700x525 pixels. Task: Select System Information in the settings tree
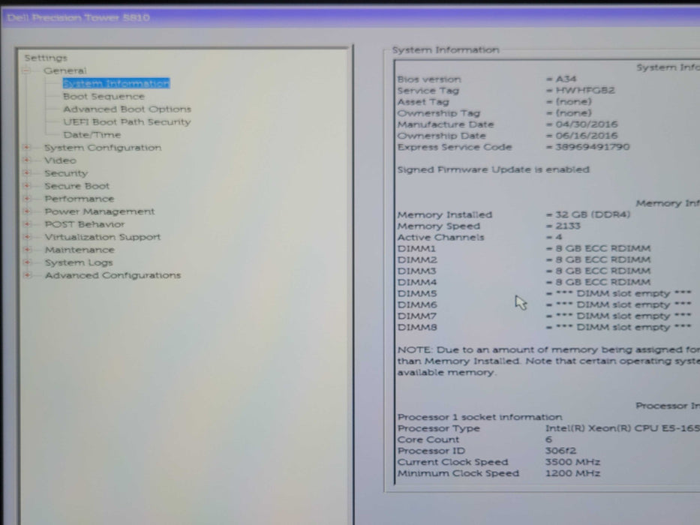116,83
